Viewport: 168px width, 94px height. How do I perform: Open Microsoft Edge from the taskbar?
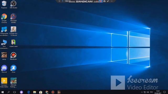pyautogui.click(x=29, y=92)
